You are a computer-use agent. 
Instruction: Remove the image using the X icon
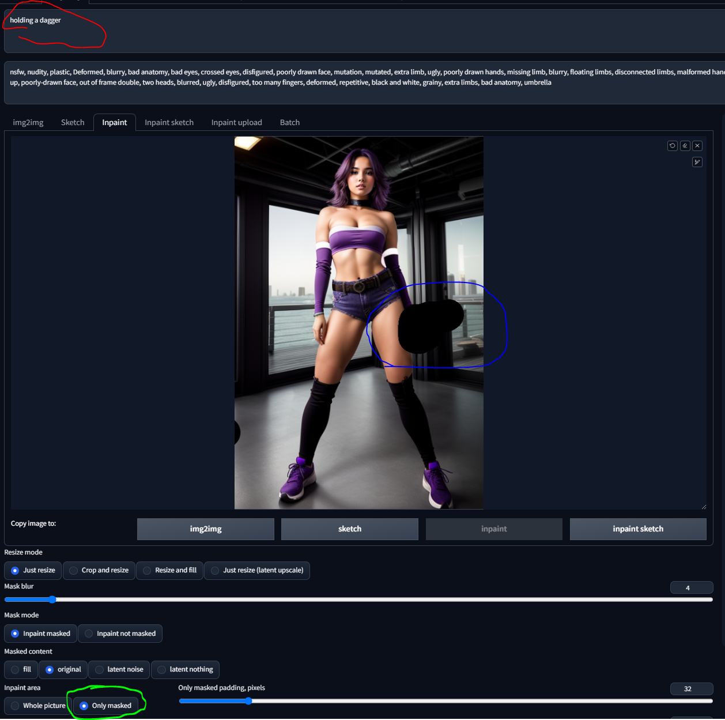tap(697, 146)
